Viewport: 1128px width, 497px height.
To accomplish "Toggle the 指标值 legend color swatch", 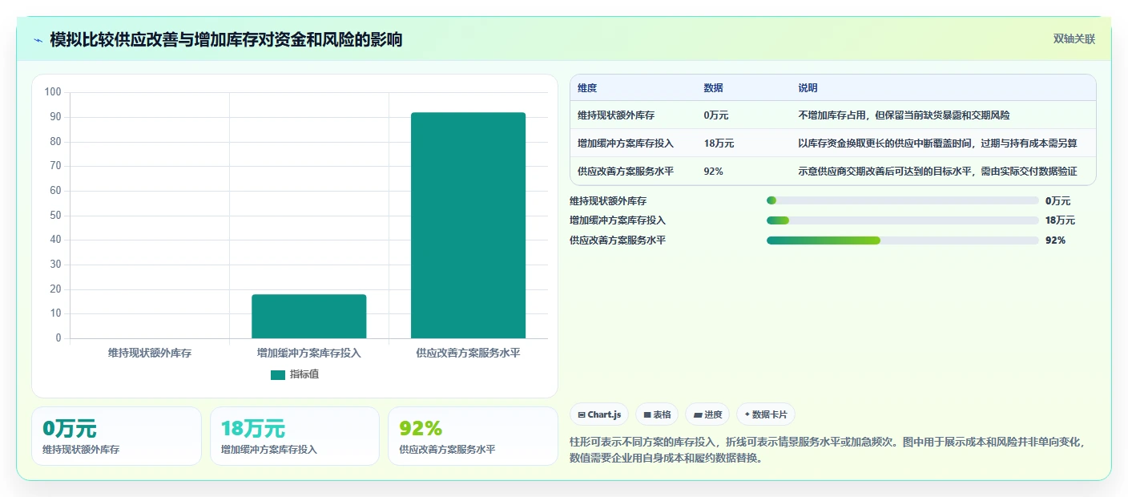I will click(278, 374).
